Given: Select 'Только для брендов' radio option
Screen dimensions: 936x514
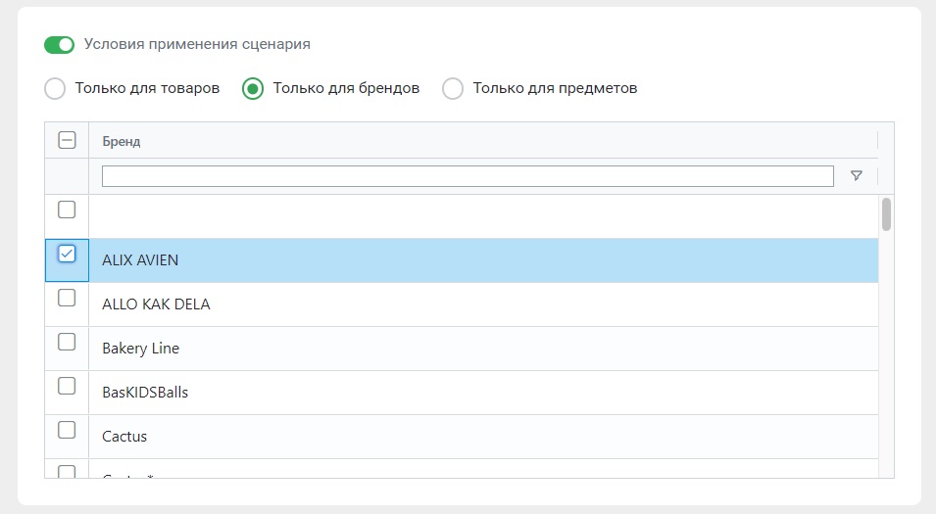Looking at the screenshot, I should pyautogui.click(x=253, y=89).
